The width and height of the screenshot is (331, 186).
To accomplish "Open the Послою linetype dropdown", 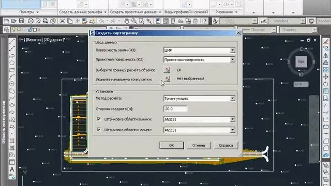I will [x=274, y=30].
